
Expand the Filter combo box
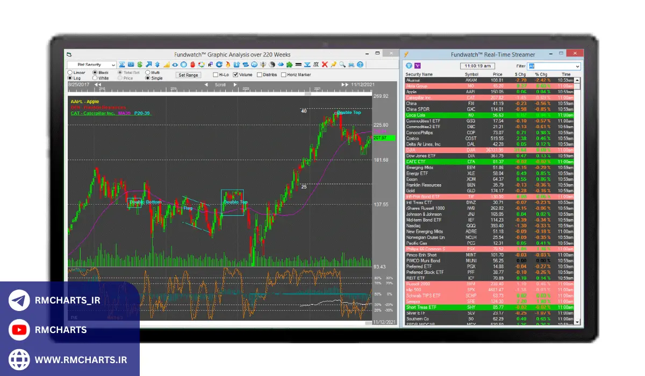(x=577, y=66)
